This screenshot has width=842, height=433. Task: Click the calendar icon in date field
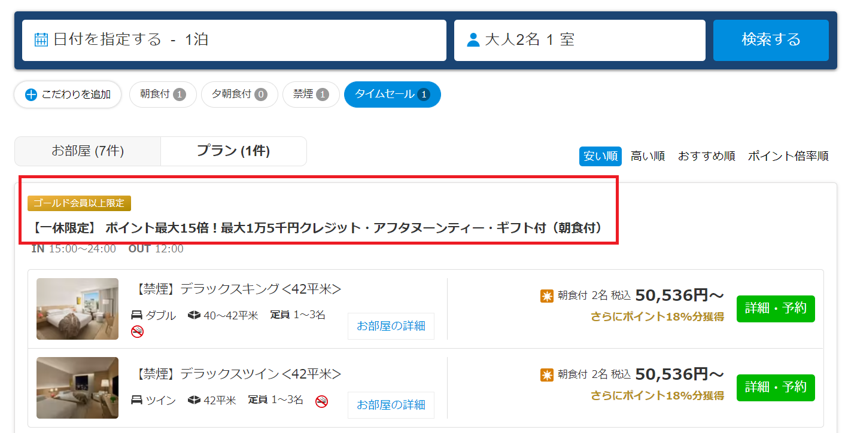[x=41, y=40]
